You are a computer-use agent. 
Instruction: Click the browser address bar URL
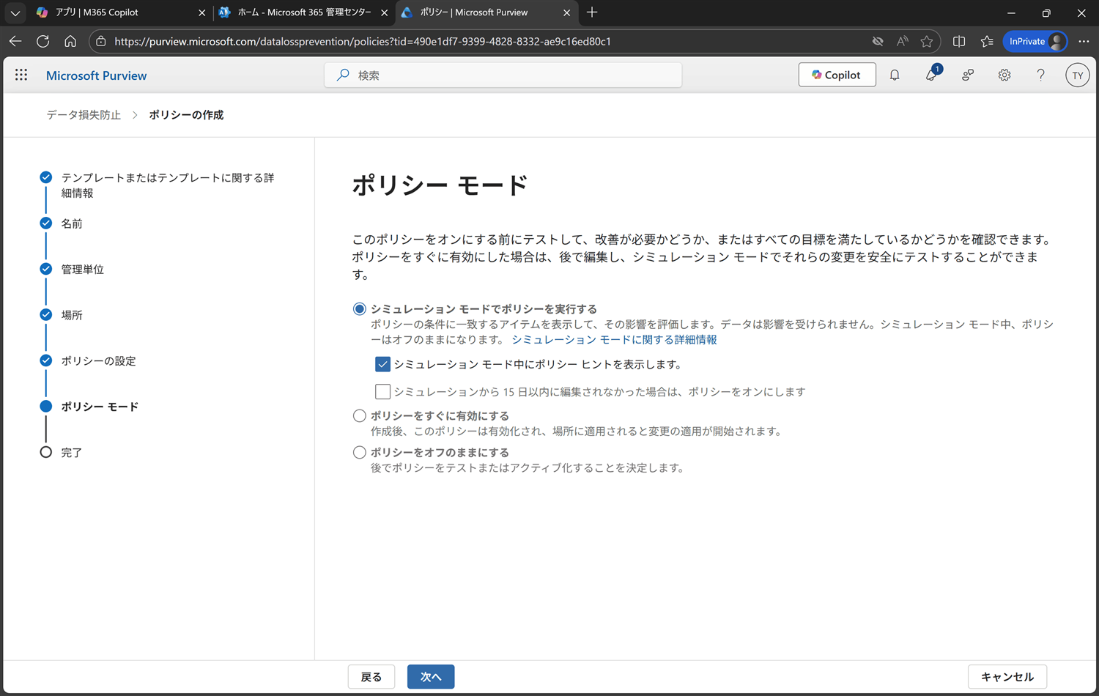point(363,41)
